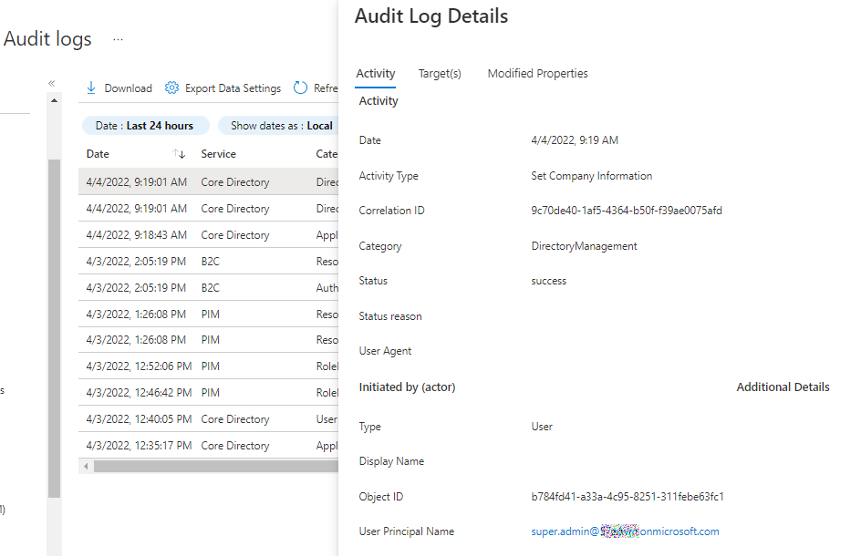The image size is (861, 557).
Task: Open the Date: Last 24 hours filter
Action: point(145,126)
